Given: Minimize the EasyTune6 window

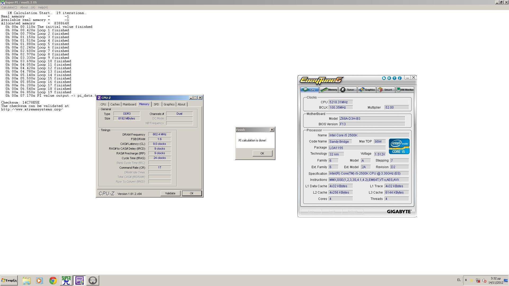Looking at the screenshot, I should click(x=407, y=78).
